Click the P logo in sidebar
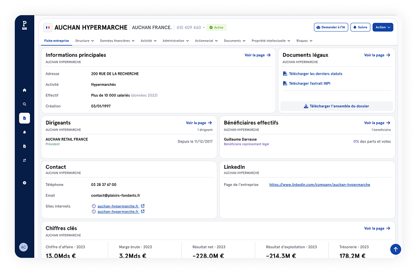The width and height of the screenshot is (417, 273). point(25,25)
